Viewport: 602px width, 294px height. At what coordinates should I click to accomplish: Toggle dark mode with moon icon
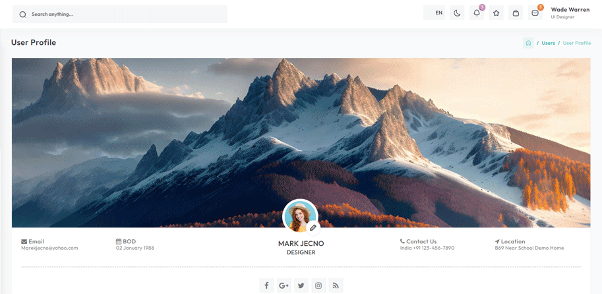[457, 13]
